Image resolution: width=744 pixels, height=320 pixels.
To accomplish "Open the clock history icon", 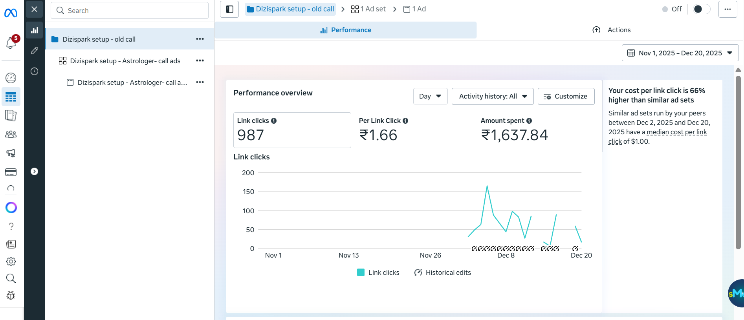I will point(35,71).
